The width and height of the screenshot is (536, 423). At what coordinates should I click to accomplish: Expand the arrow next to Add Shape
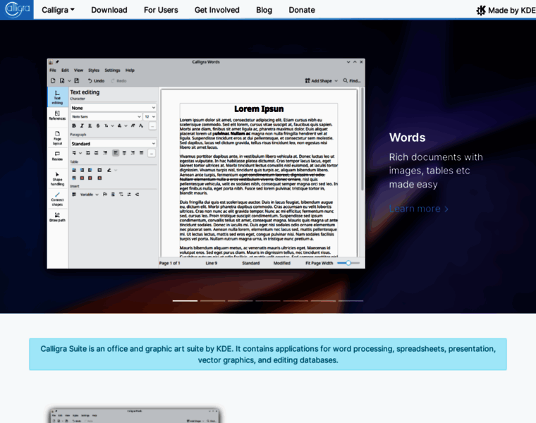(x=336, y=81)
